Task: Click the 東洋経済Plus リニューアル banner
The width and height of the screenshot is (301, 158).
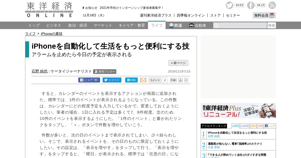Action: 238,111
